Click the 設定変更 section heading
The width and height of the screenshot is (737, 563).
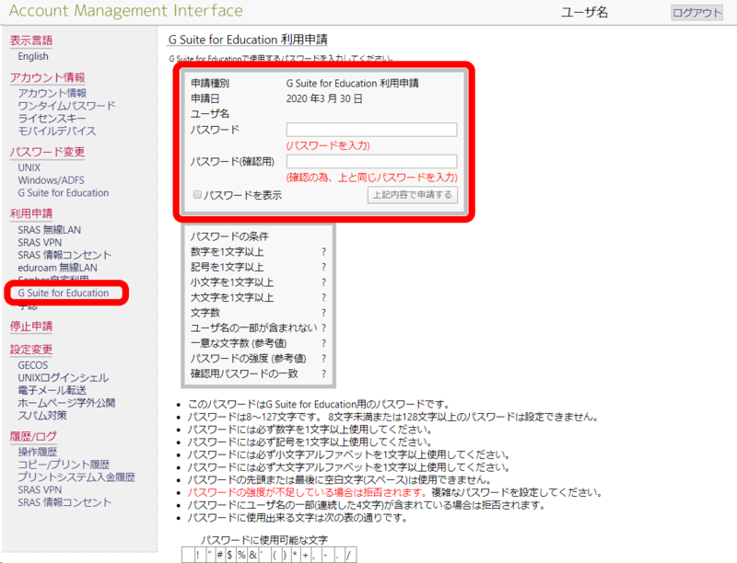pos(31,350)
